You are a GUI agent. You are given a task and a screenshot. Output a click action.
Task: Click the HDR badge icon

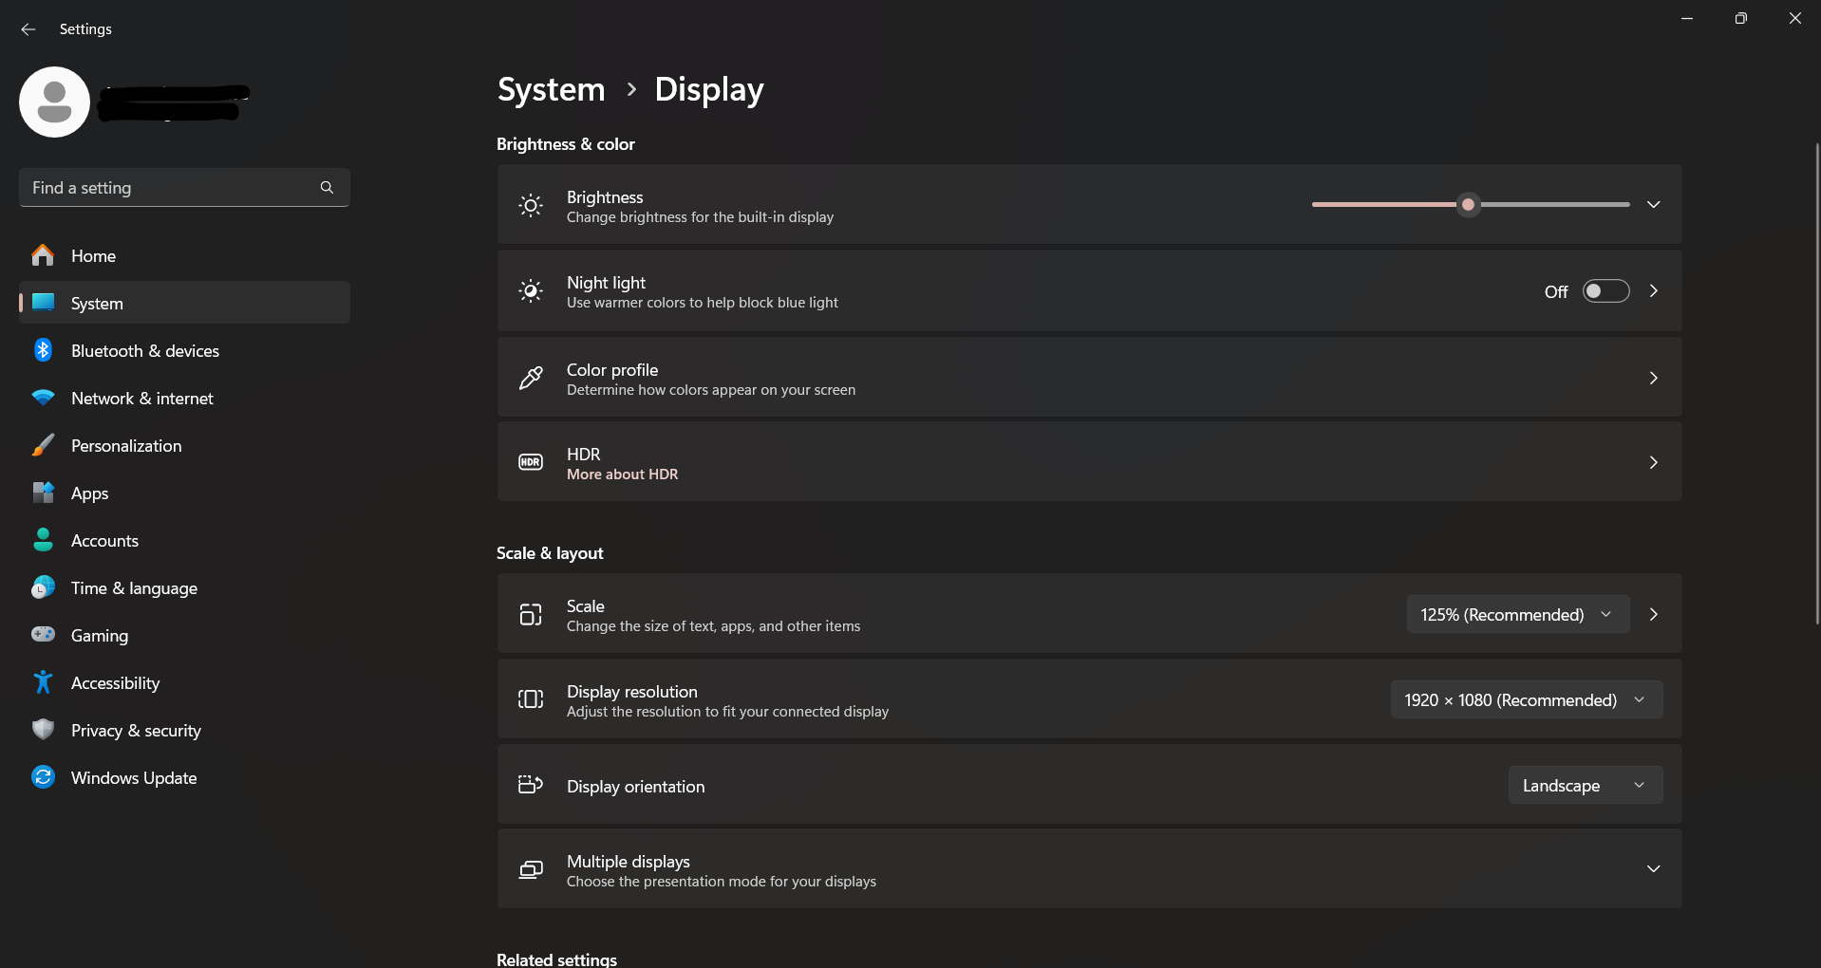(530, 462)
